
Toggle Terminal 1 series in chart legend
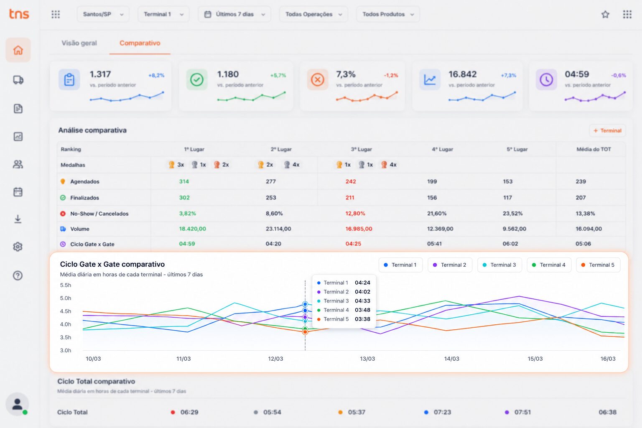400,265
